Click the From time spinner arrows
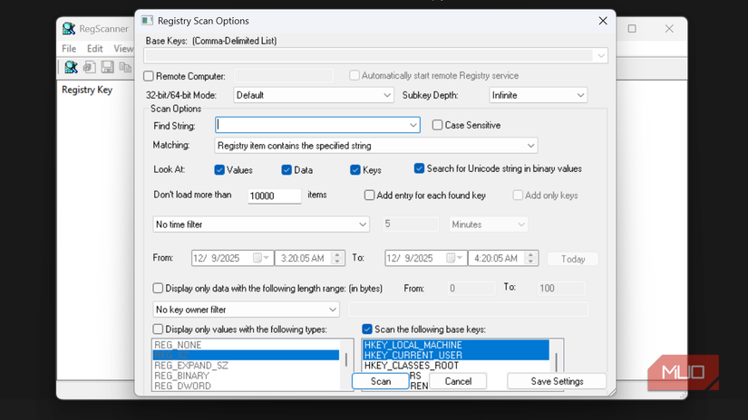This screenshot has height=420, width=748. tap(337, 258)
